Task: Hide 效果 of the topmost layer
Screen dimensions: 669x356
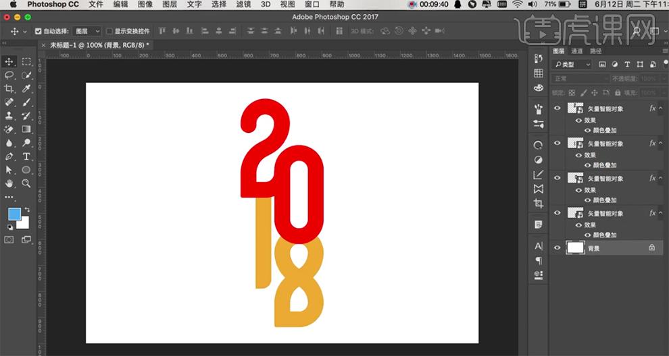Action: [x=578, y=121]
